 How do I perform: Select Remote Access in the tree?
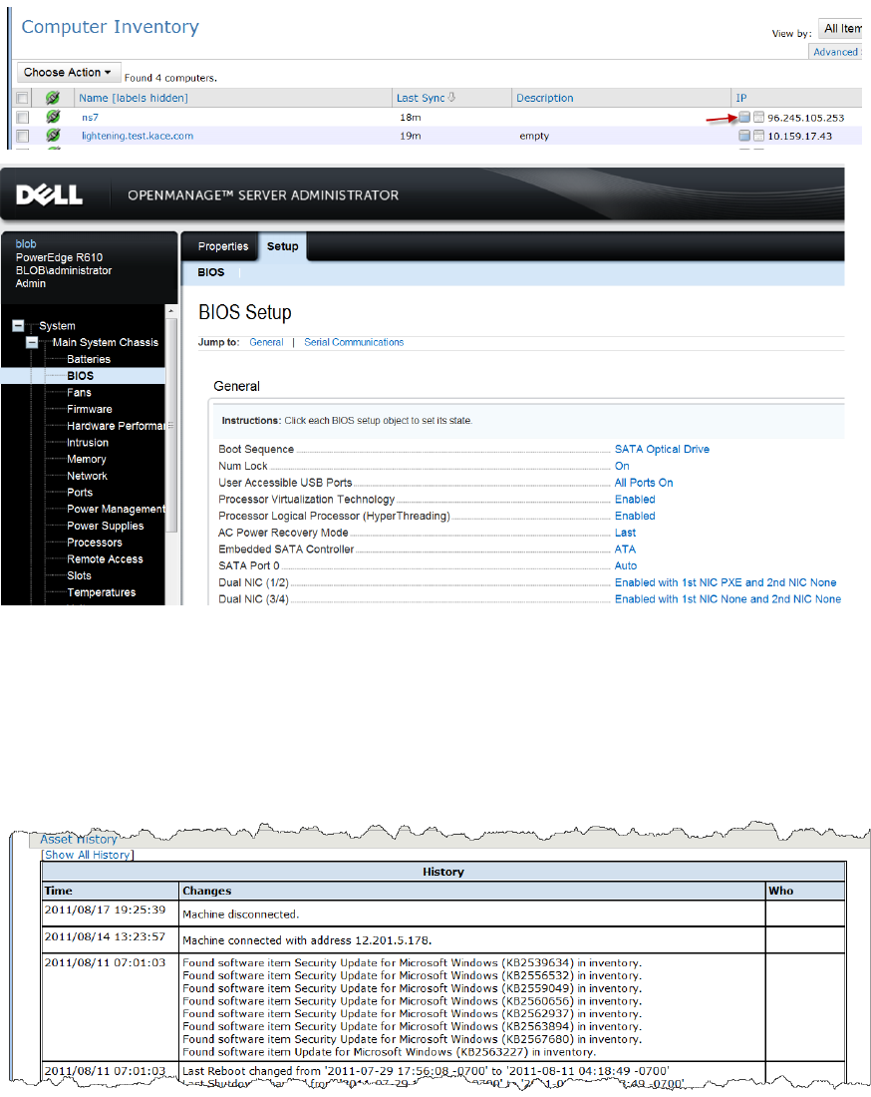coord(105,559)
